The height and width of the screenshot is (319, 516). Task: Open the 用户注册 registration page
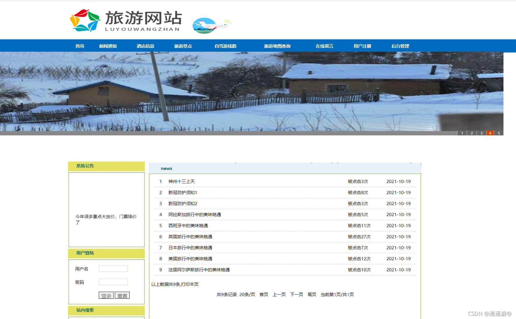pos(362,46)
